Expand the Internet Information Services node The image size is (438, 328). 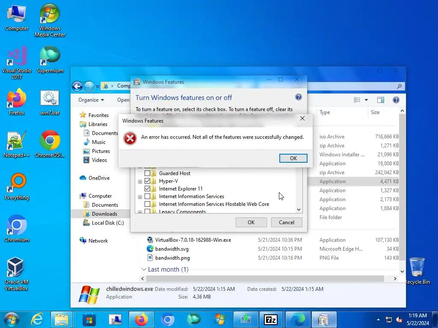[x=140, y=197]
